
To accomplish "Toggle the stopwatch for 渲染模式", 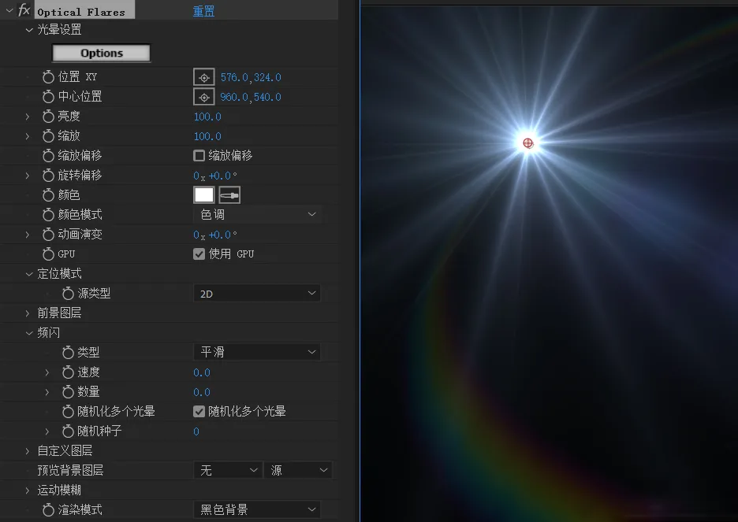I will (48, 510).
